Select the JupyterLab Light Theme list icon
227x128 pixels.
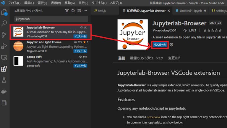18,46
